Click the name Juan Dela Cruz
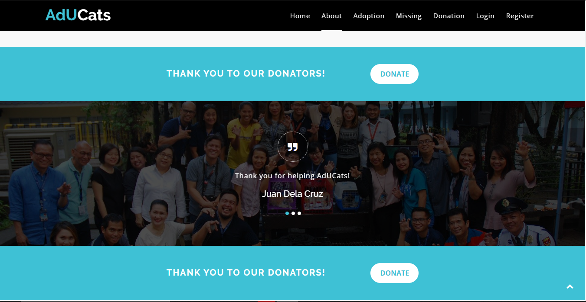586x302 pixels. click(x=293, y=194)
